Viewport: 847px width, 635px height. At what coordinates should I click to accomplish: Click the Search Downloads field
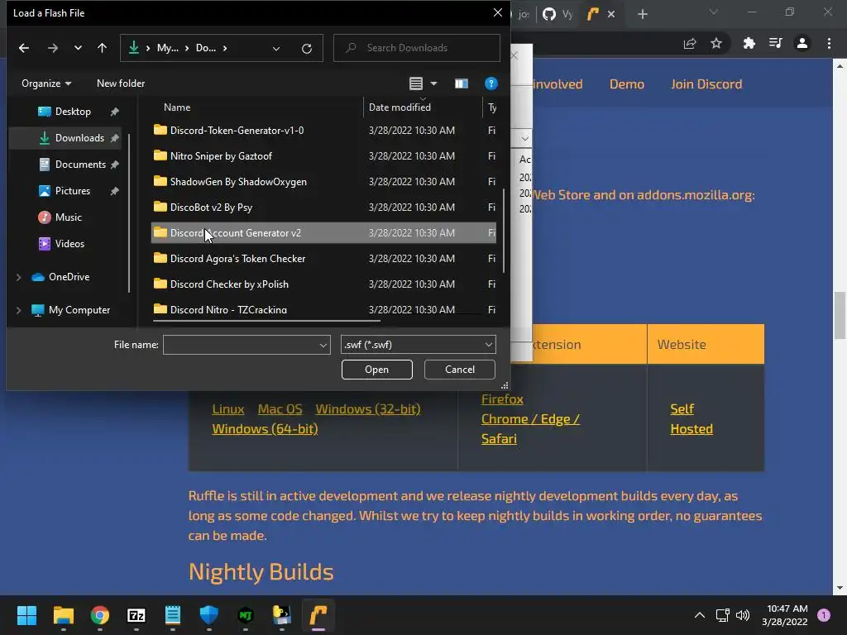coord(417,48)
